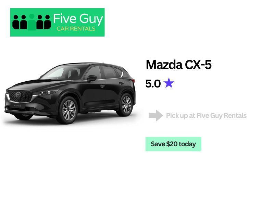Click the car's front wheel

tap(68, 110)
